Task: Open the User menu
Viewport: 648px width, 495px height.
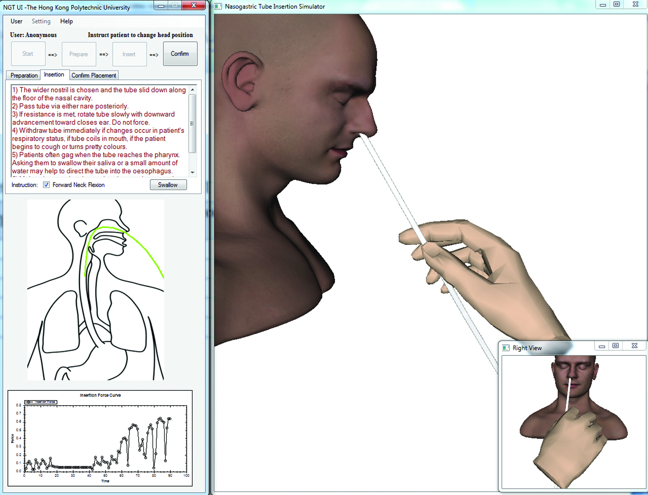Action: pos(16,21)
